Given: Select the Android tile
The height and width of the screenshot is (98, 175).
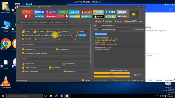Looking at the screenshot, I should pyautogui.click(x=86, y=16).
